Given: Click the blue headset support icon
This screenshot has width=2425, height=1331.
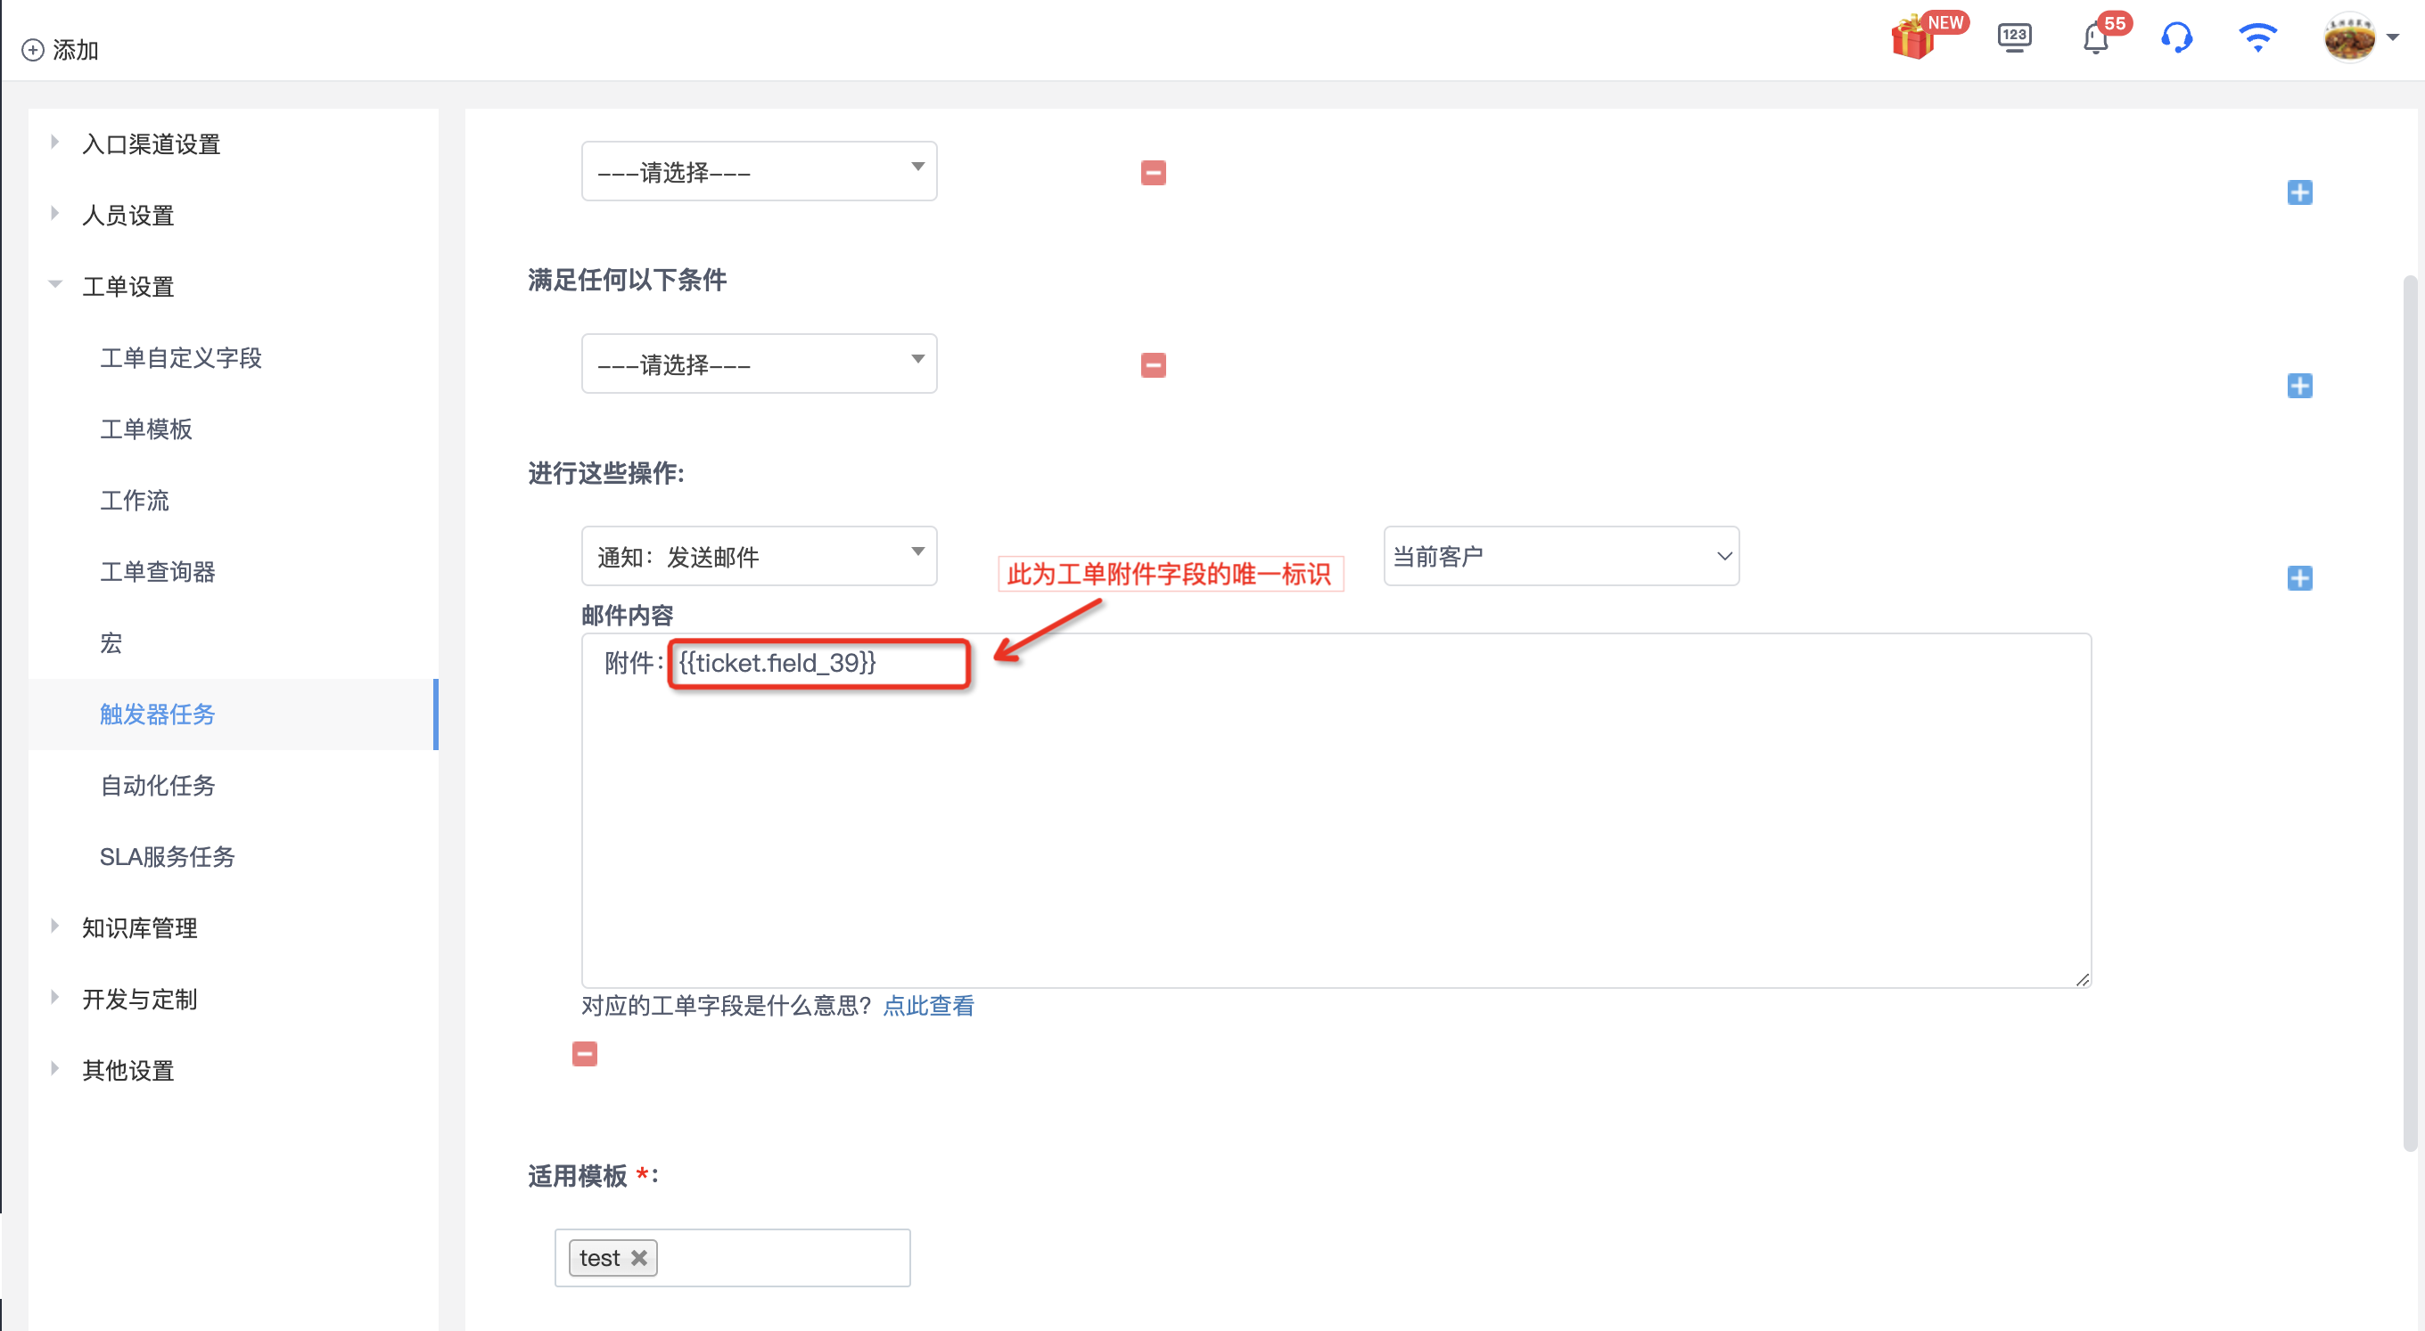Looking at the screenshot, I should tap(2176, 37).
